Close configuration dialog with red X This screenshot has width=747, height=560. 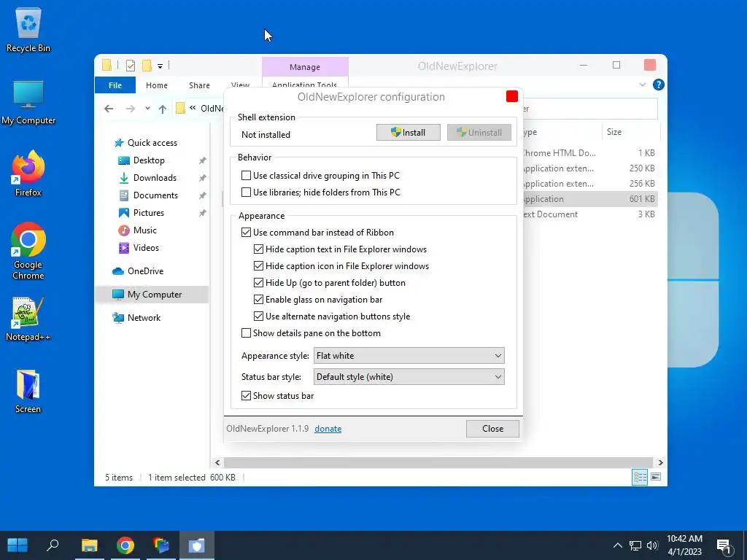pyautogui.click(x=512, y=96)
